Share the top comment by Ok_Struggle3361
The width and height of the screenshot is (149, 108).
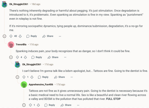click(48, 36)
